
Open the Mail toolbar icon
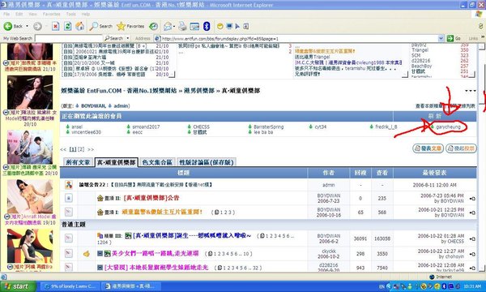tap(168, 27)
